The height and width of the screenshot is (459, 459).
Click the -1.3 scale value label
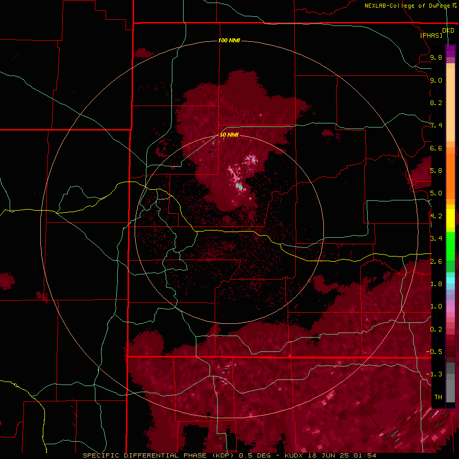click(434, 374)
